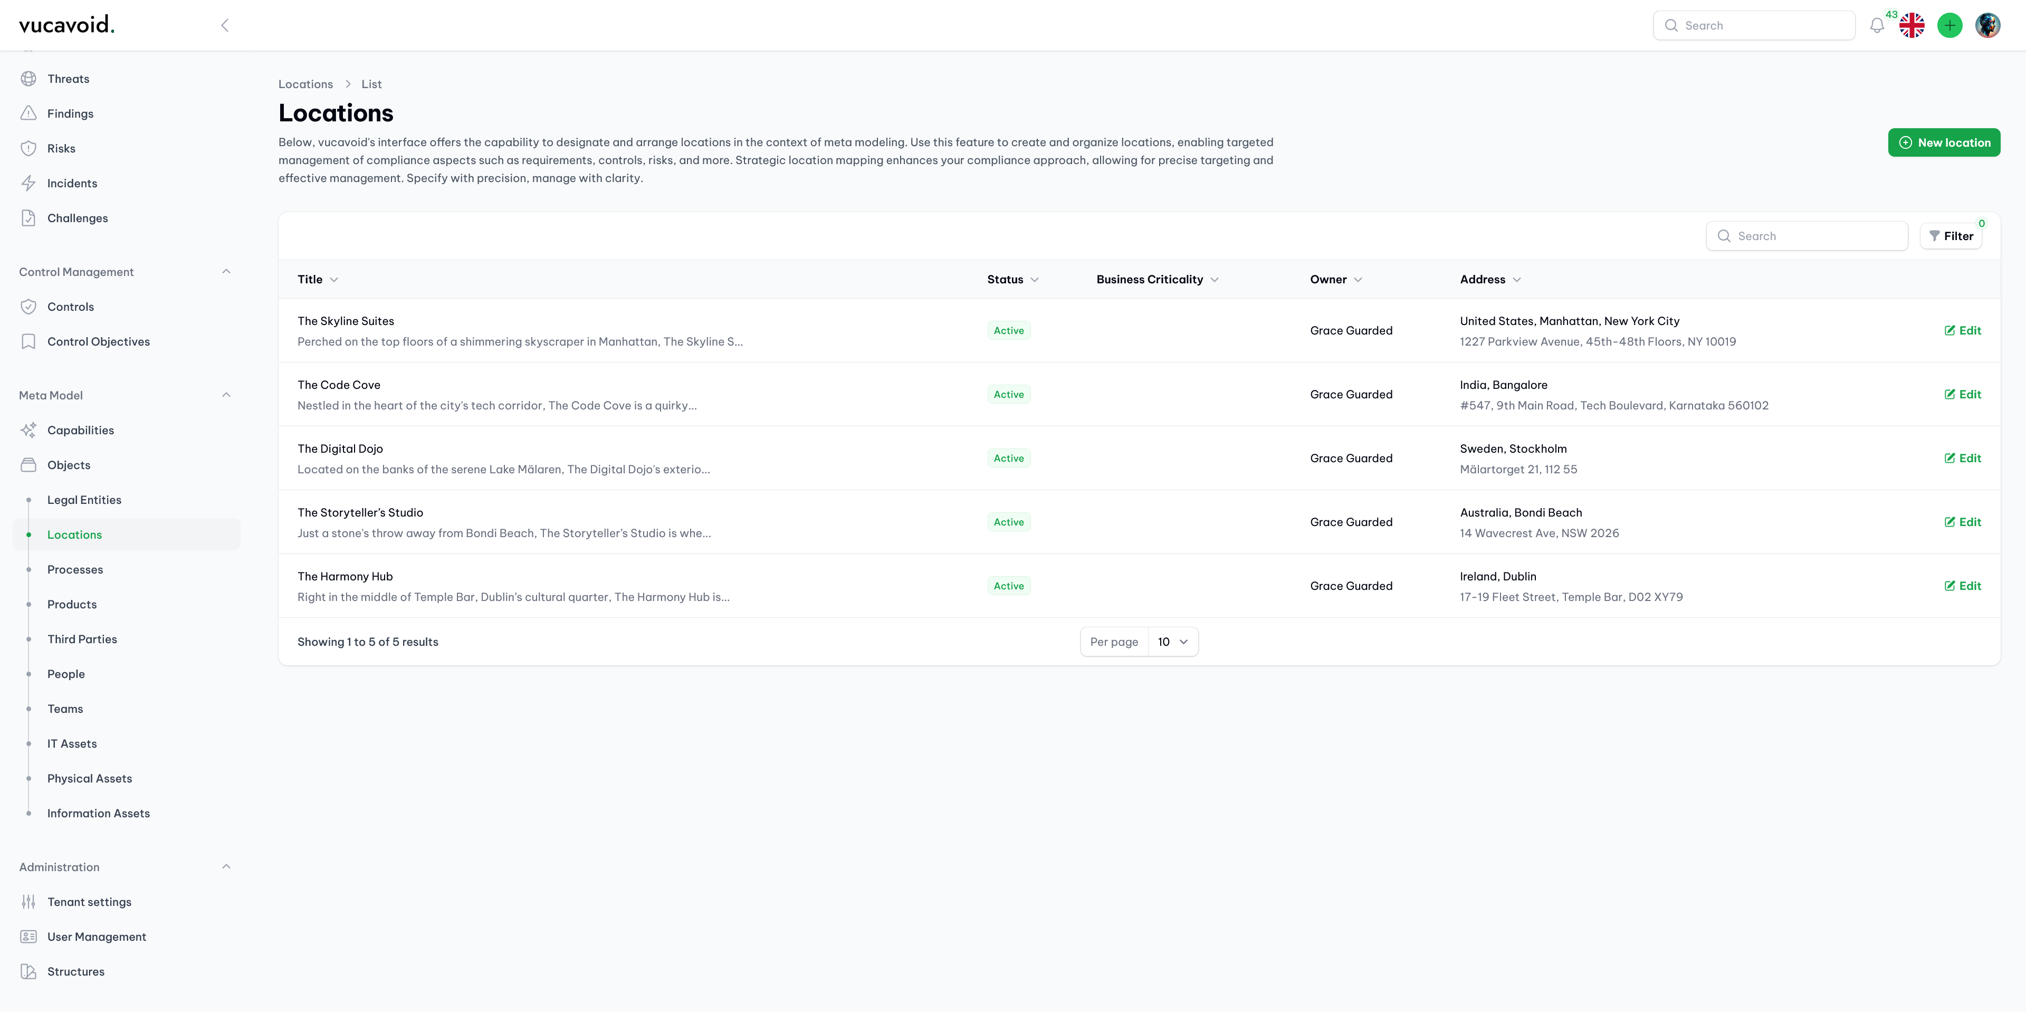Expand the Title column sort dropdown

333,279
